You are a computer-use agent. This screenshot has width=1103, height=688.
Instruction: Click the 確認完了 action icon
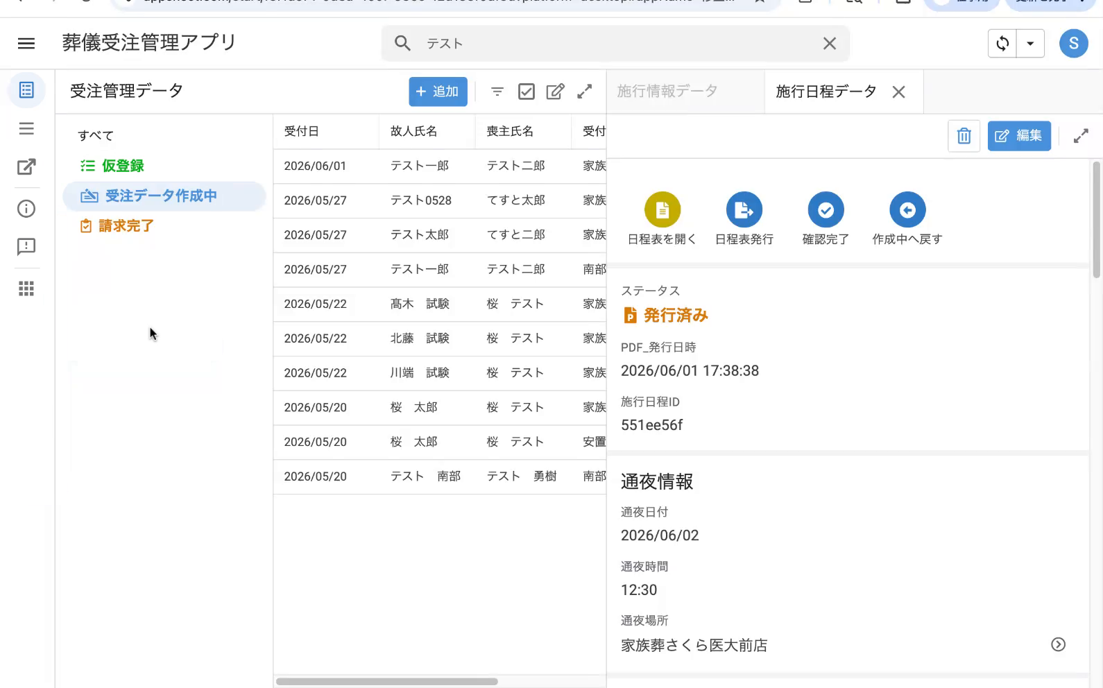(826, 210)
